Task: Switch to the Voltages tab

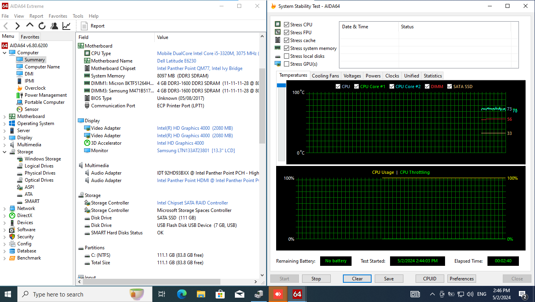Action: point(352,76)
